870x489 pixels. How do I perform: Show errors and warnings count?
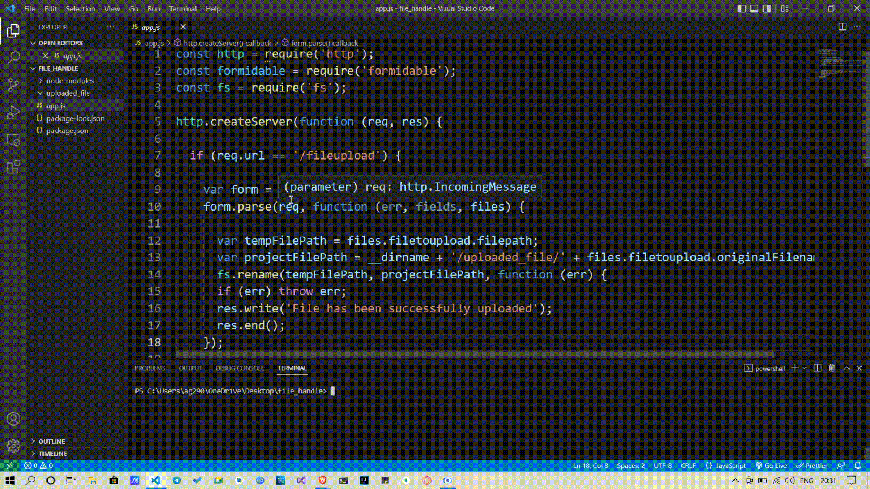(39, 465)
